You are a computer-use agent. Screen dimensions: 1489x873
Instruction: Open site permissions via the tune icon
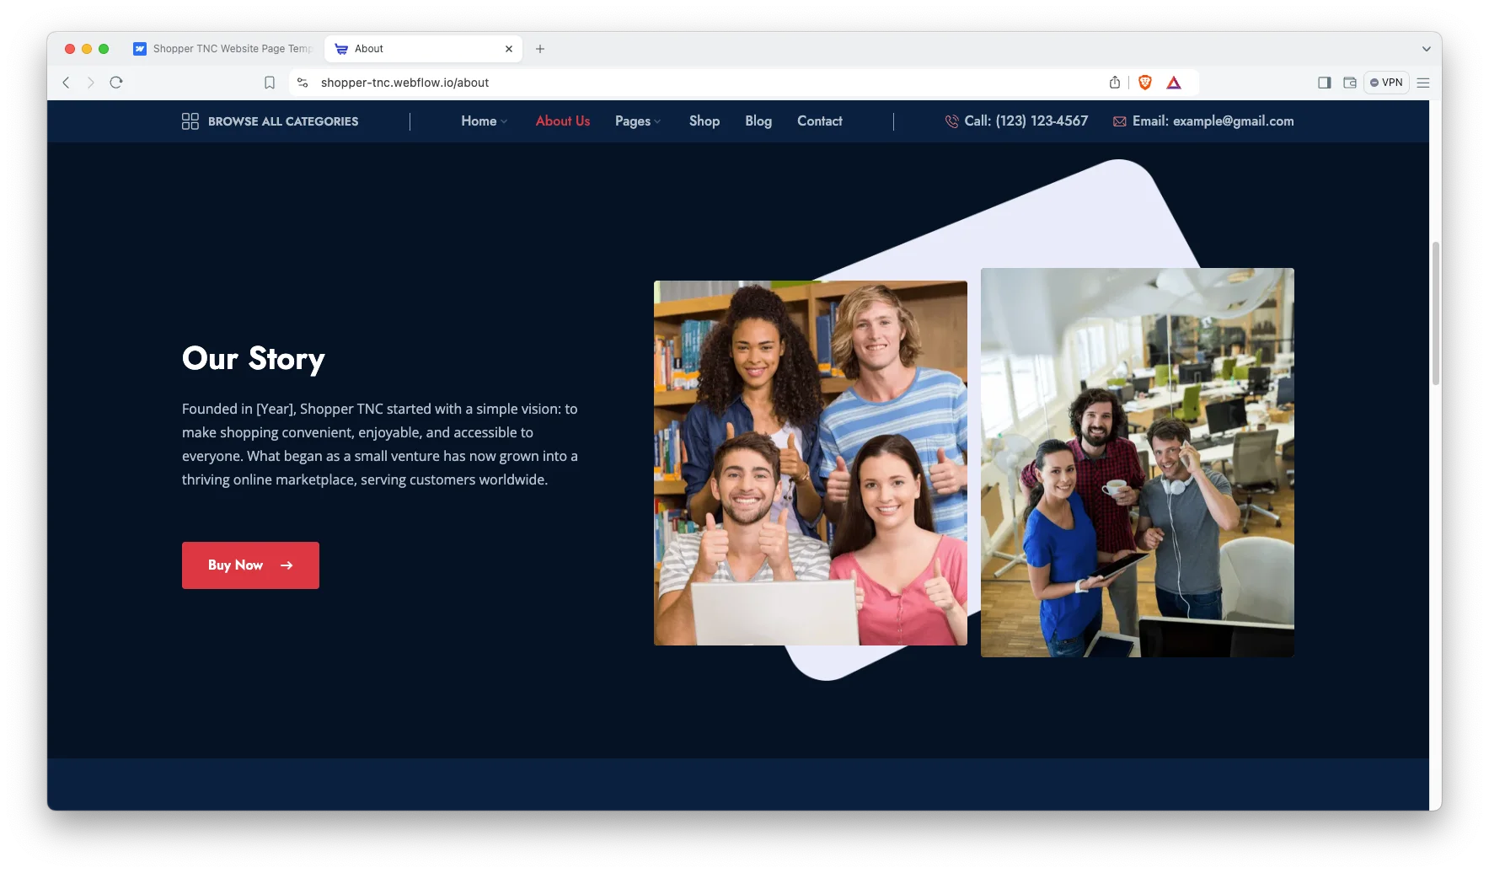(x=302, y=83)
